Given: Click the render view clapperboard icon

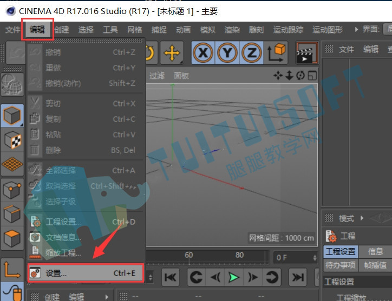Looking at the screenshot, I should (x=307, y=53).
